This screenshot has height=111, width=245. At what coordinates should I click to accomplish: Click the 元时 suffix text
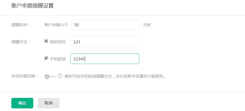pyautogui.click(x=147, y=25)
